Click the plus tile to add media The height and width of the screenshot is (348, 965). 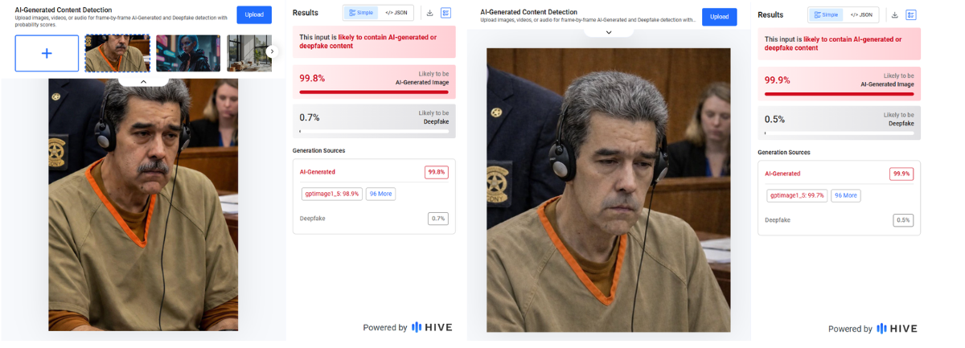pyautogui.click(x=47, y=53)
